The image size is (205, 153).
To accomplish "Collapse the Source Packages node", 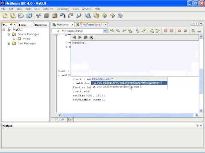I will point(9,34).
